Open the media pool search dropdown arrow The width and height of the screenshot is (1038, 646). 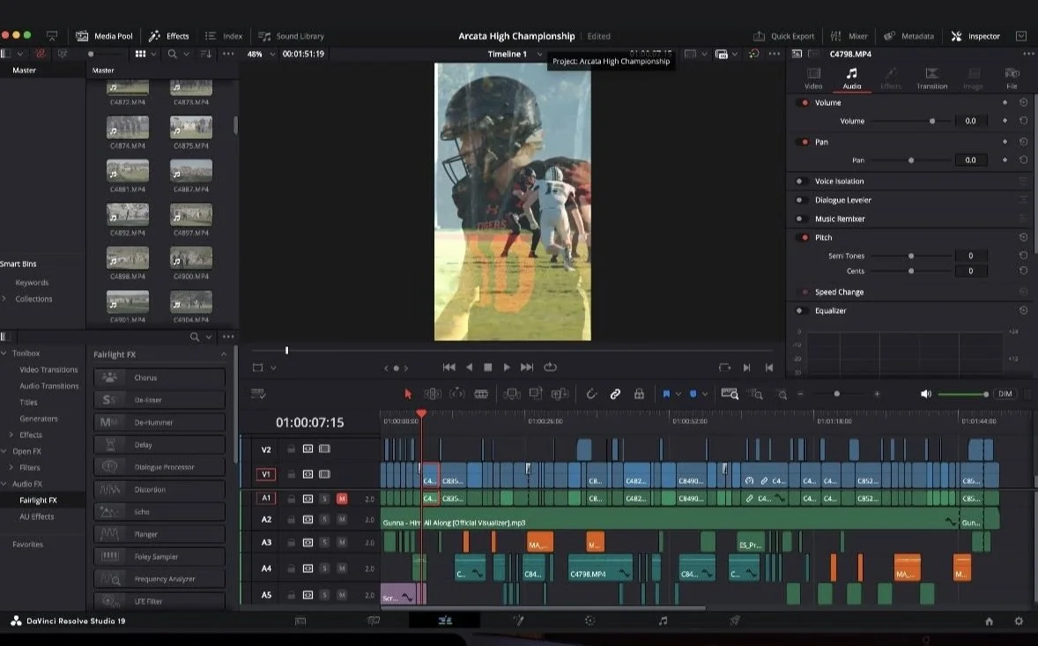[x=186, y=55]
